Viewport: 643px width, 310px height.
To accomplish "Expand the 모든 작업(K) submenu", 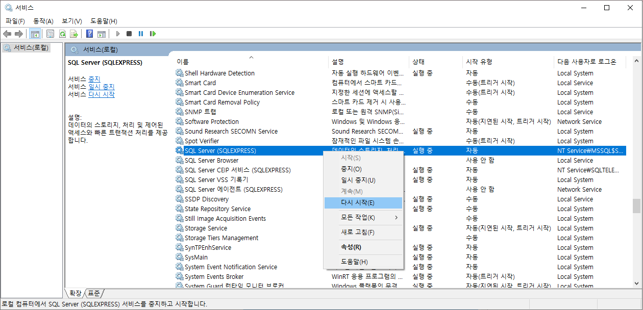I will (363, 217).
